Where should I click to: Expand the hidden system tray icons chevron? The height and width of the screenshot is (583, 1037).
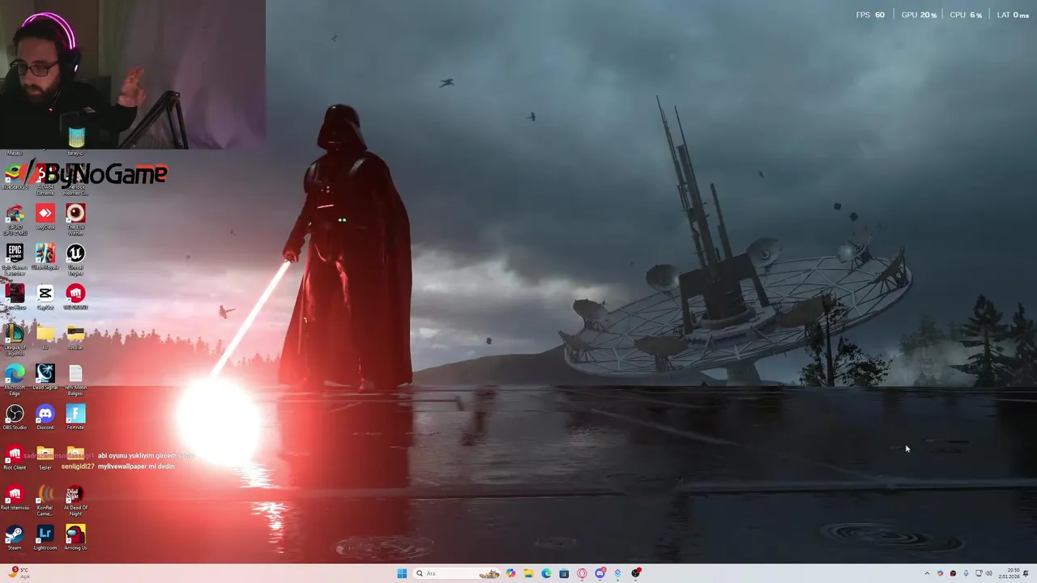tap(927, 573)
